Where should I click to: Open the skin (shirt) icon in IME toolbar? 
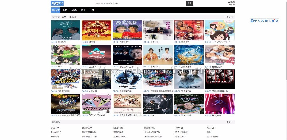(x=273, y=21)
